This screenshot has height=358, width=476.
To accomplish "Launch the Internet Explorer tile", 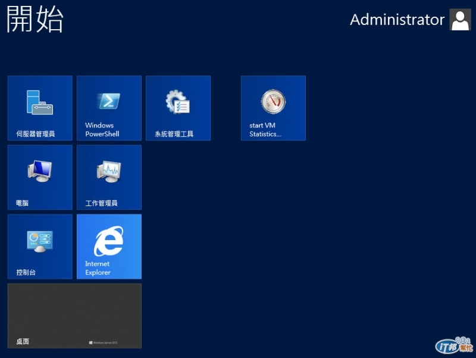I will click(x=109, y=247).
